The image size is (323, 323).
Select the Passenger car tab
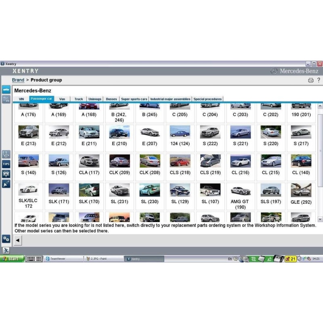tap(42, 99)
